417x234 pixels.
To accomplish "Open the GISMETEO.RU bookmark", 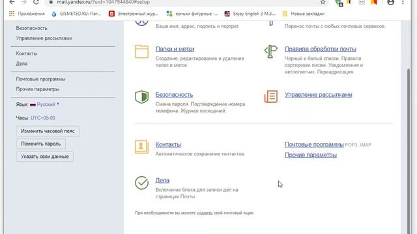I will pos(76,14).
